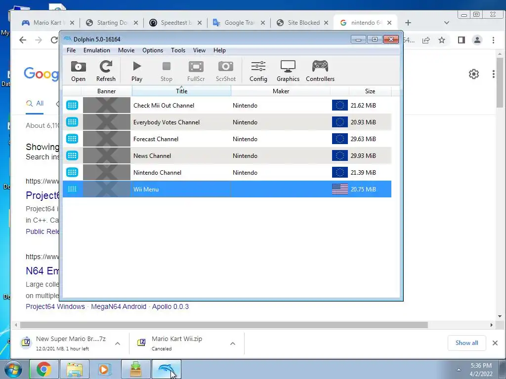Open Google quick settings gear icon
Viewport: 506px width, 379px height.
click(474, 74)
